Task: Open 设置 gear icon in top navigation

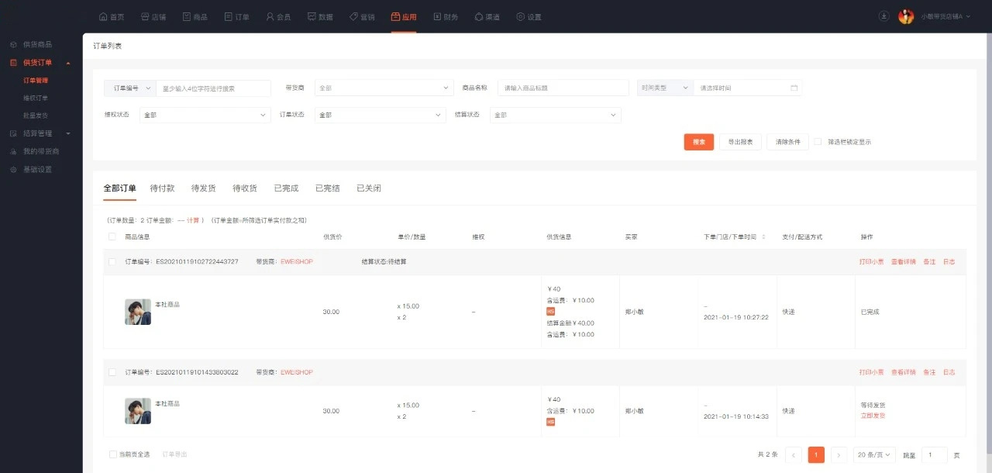Action: pyautogui.click(x=520, y=16)
